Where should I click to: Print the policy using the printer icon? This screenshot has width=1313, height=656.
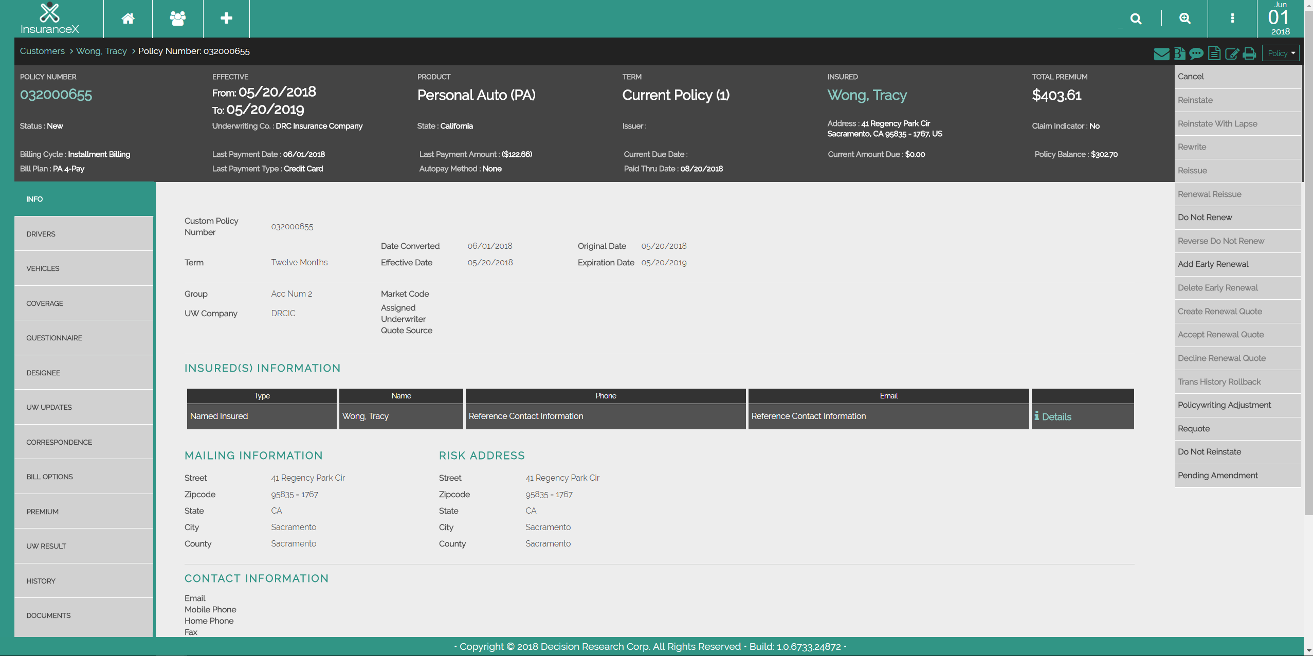click(x=1249, y=53)
